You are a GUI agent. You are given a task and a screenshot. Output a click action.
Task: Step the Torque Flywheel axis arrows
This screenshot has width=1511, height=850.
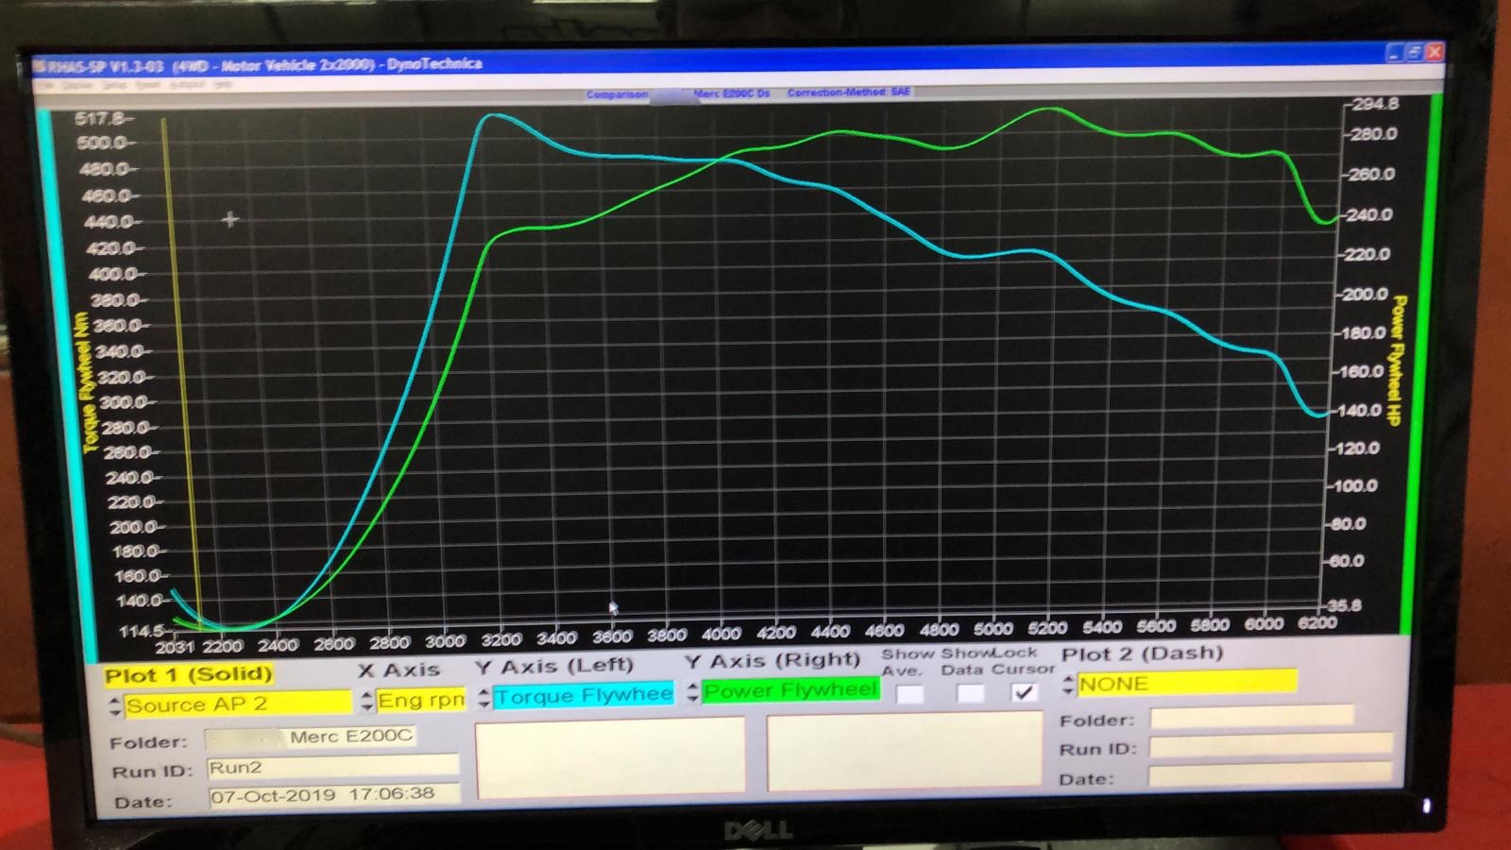[484, 697]
